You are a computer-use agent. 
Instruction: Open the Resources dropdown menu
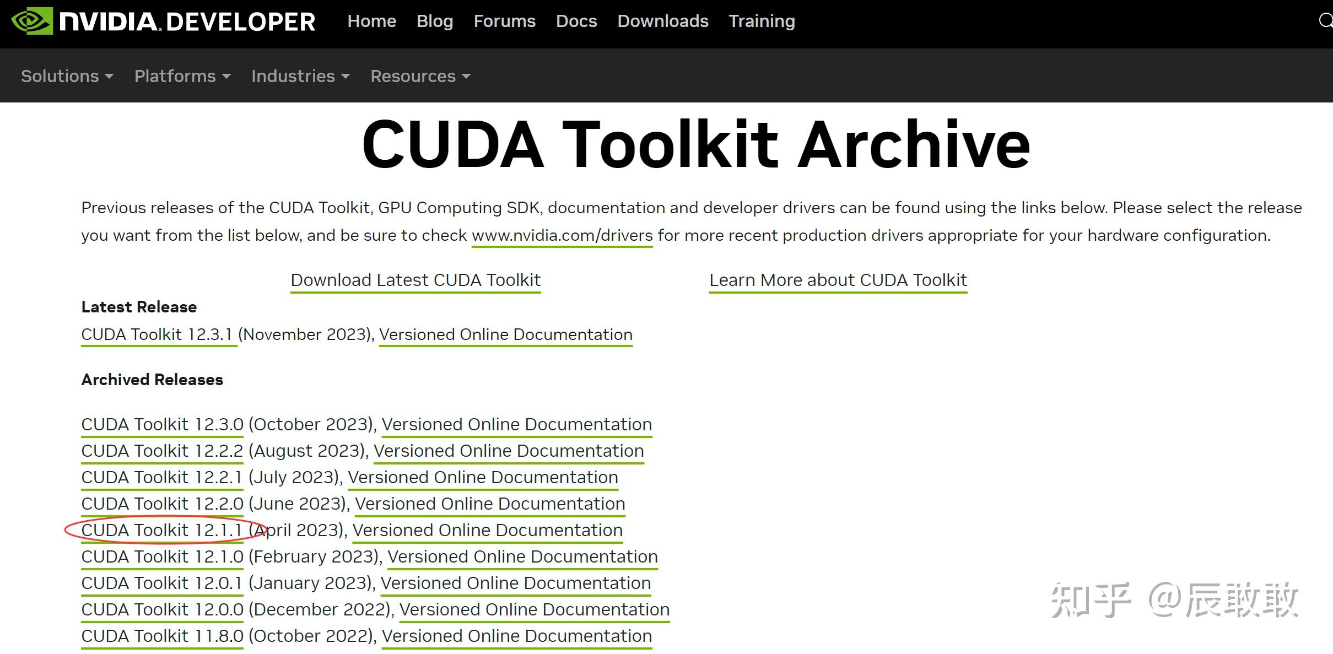click(420, 76)
